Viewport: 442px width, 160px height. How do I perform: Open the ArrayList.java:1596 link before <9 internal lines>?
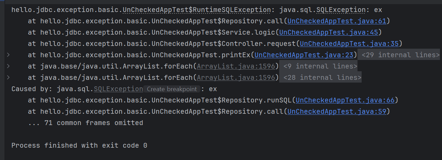(236, 66)
